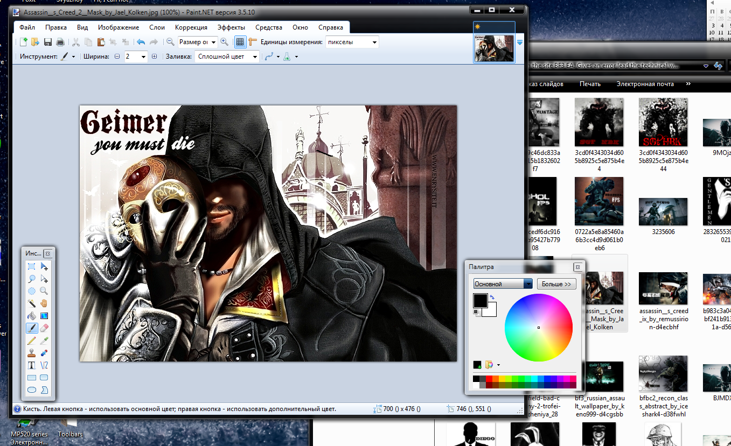Select the Color Picker eyedropper tool

pos(44,341)
